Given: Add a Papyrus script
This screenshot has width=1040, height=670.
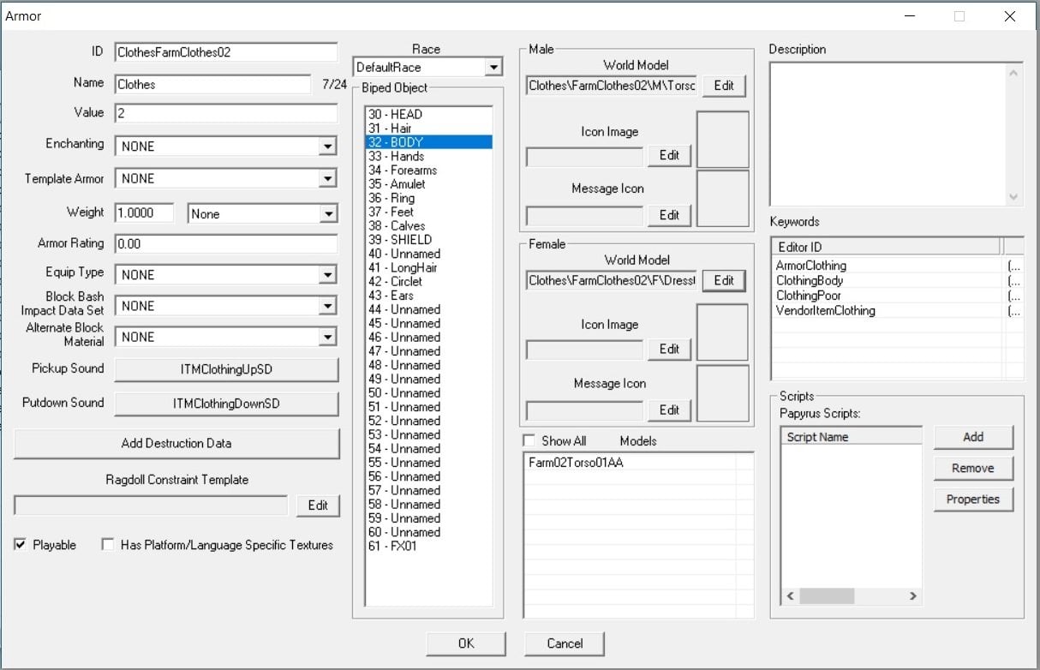Looking at the screenshot, I should tap(973, 437).
